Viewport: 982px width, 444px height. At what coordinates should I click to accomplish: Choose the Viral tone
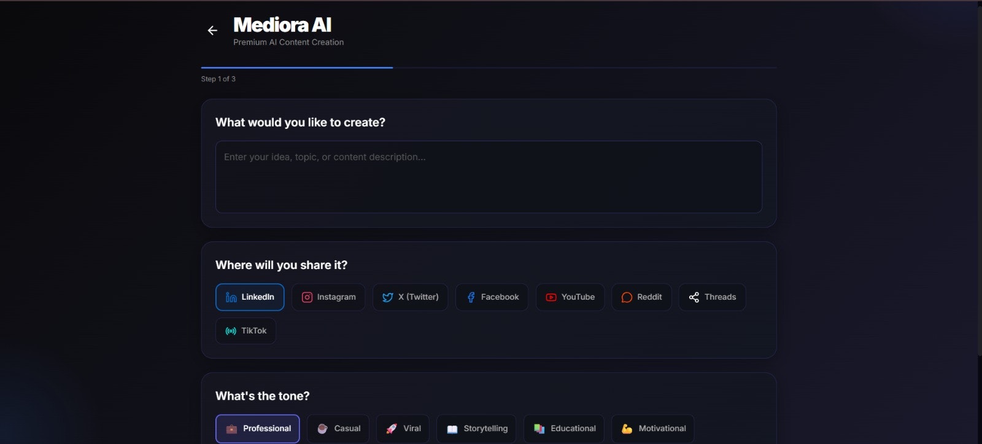[403, 429]
